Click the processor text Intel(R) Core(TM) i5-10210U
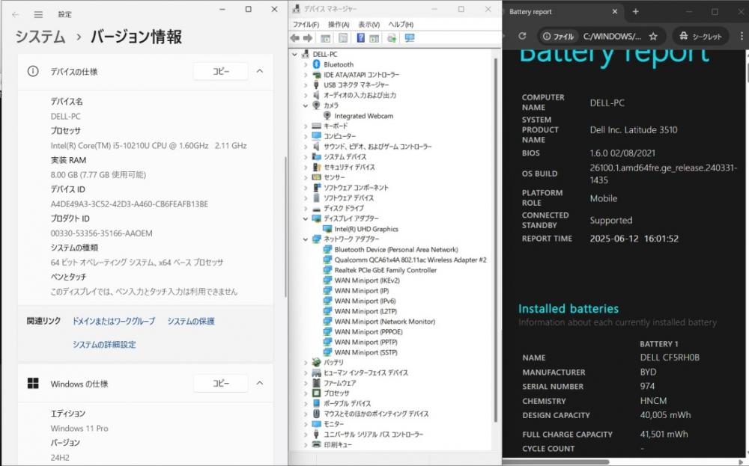749x466 pixels. click(x=148, y=145)
